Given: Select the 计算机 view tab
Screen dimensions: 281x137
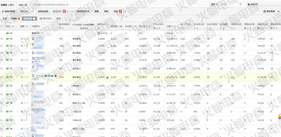Looking at the screenshot, I should click(15, 19).
